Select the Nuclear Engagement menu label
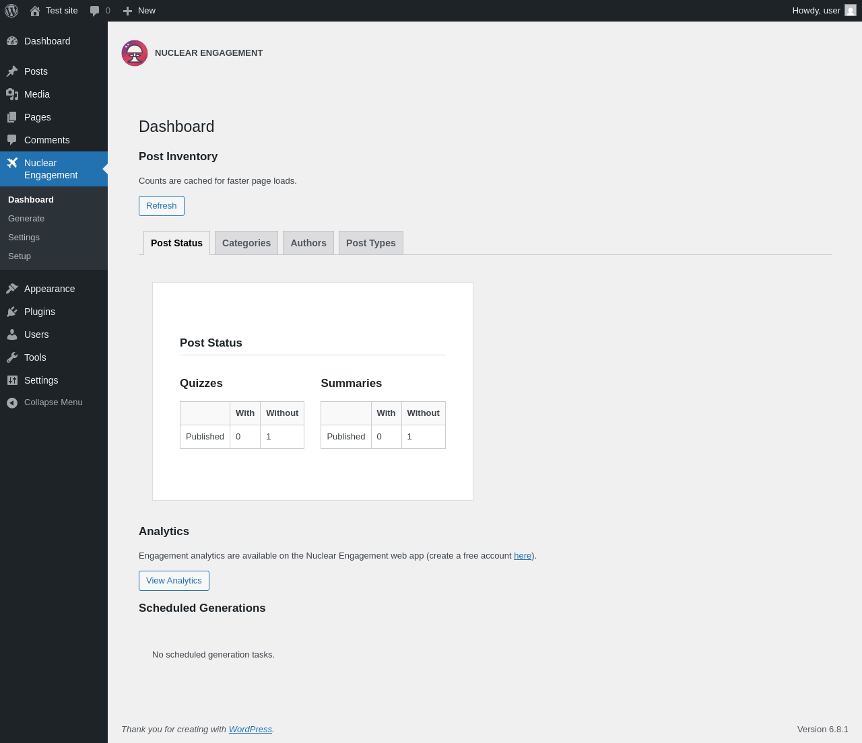This screenshot has height=743, width=862. point(51,169)
